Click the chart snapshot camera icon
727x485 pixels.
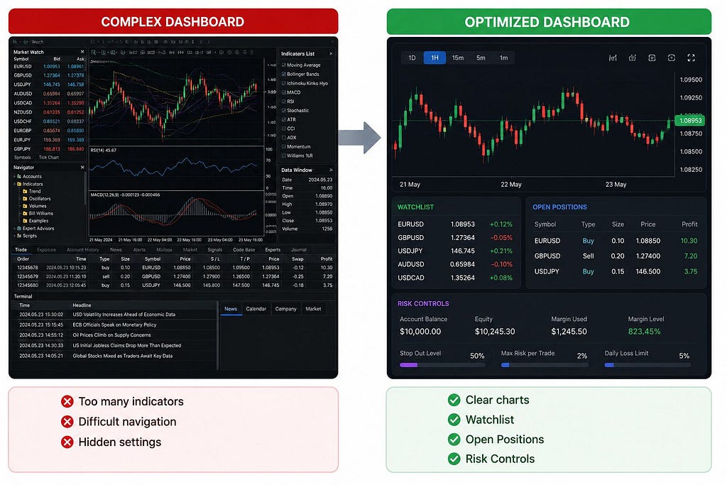click(x=672, y=58)
